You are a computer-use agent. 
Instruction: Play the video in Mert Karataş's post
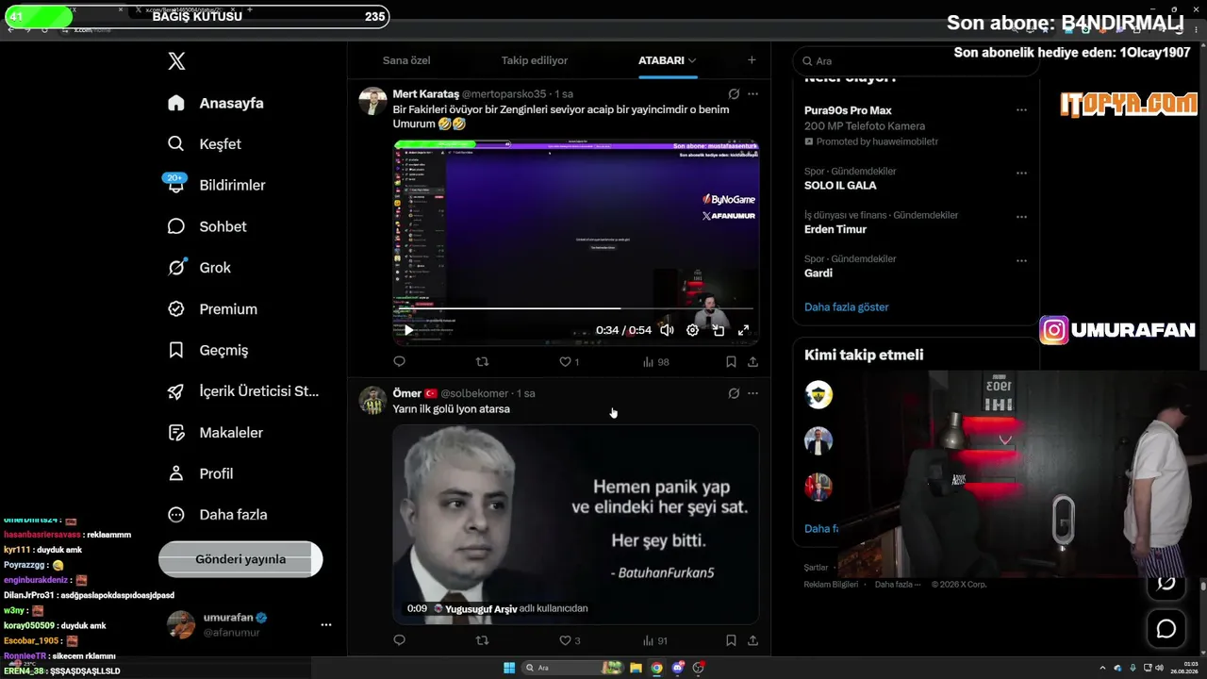408,330
